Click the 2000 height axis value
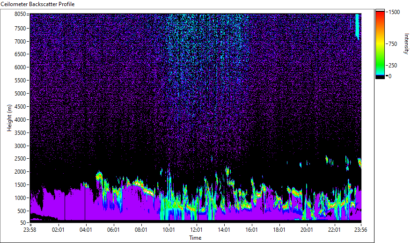This screenshot has height=243, width=411. click(20, 172)
